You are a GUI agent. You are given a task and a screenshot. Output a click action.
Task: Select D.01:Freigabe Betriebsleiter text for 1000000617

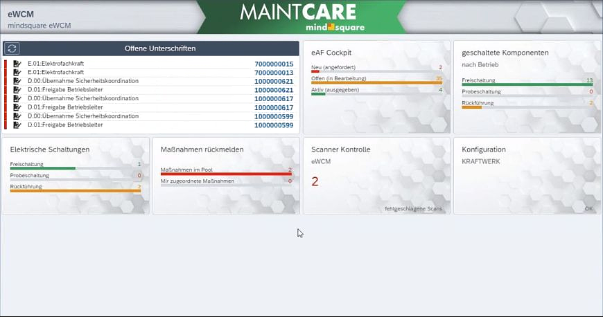pyautogui.click(x=65, y=107)
